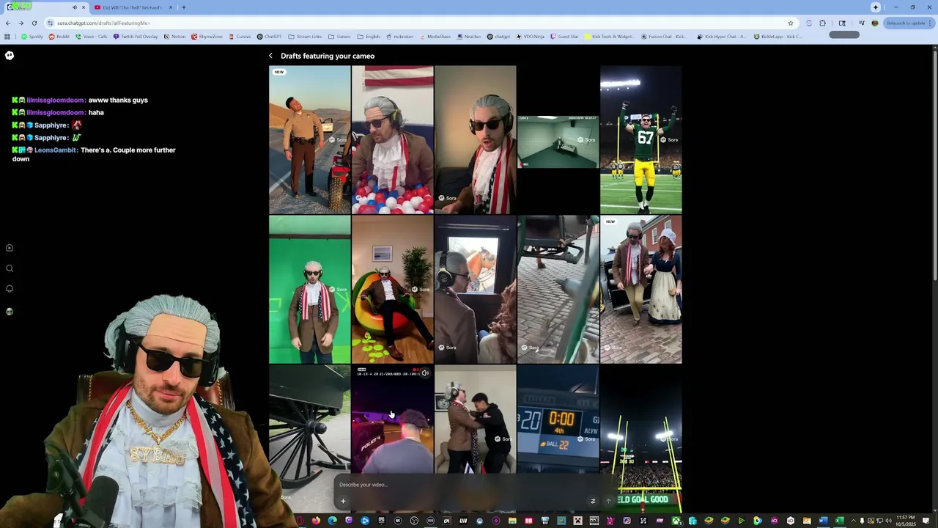
Task: Expand the English bookmark folder
Action: coord(369,37)
